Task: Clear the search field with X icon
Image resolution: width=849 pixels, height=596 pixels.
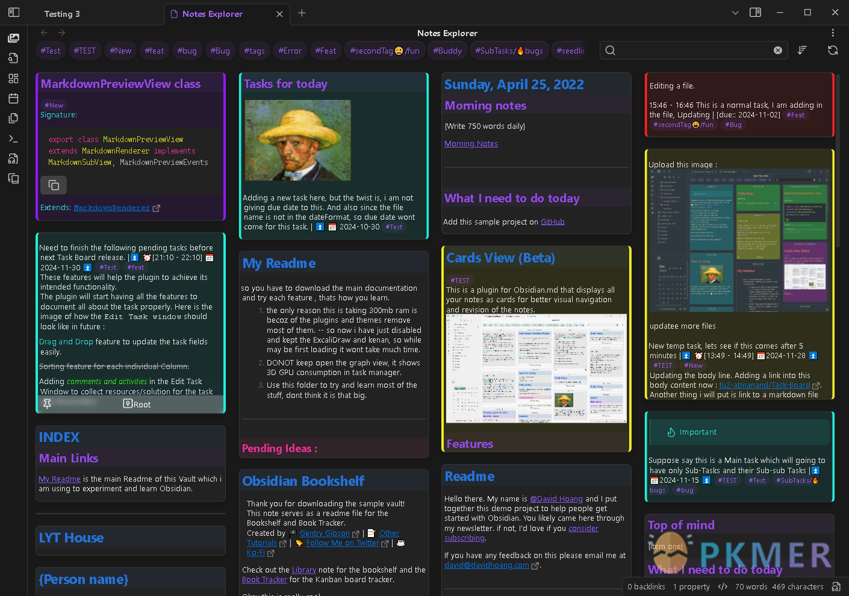Action: [x=778, y=51]
